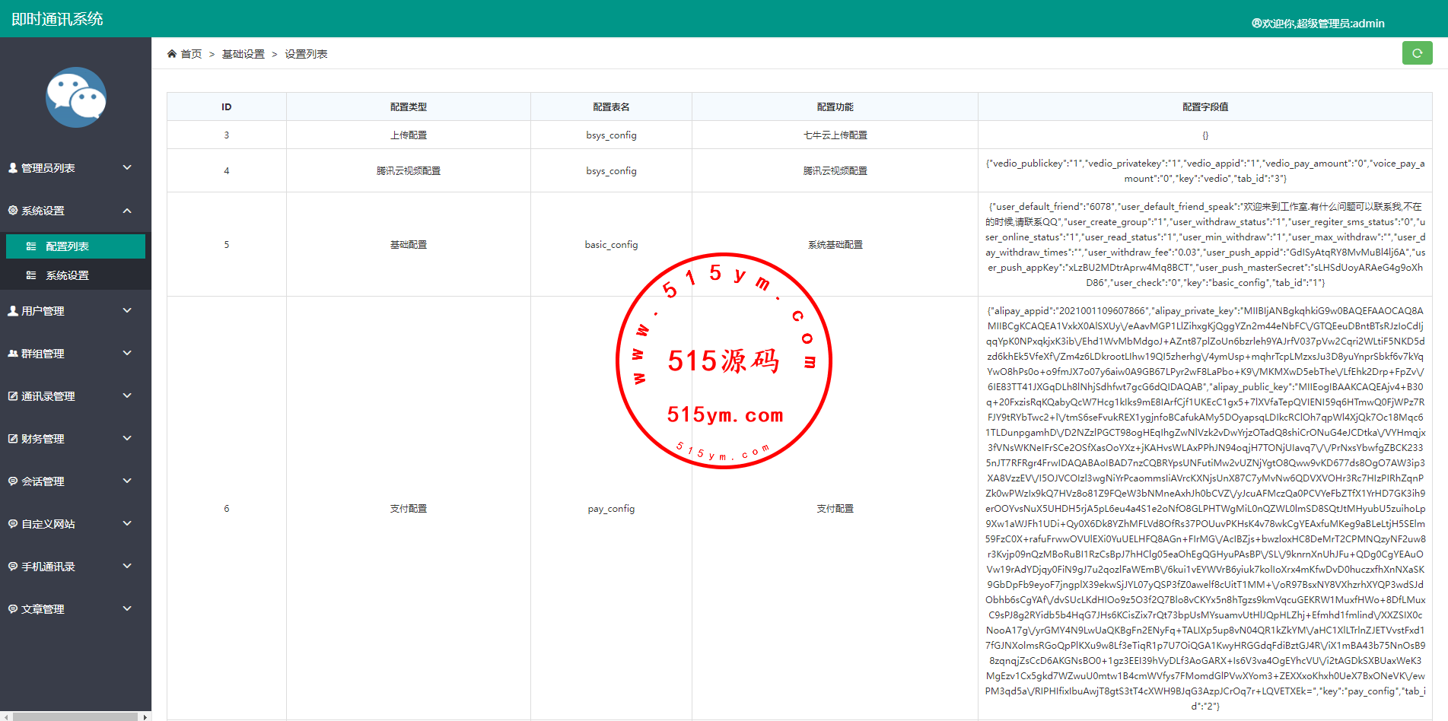Open the 系统设置 submenu item
1448x721 pixels.
click(x=67, y=275)
